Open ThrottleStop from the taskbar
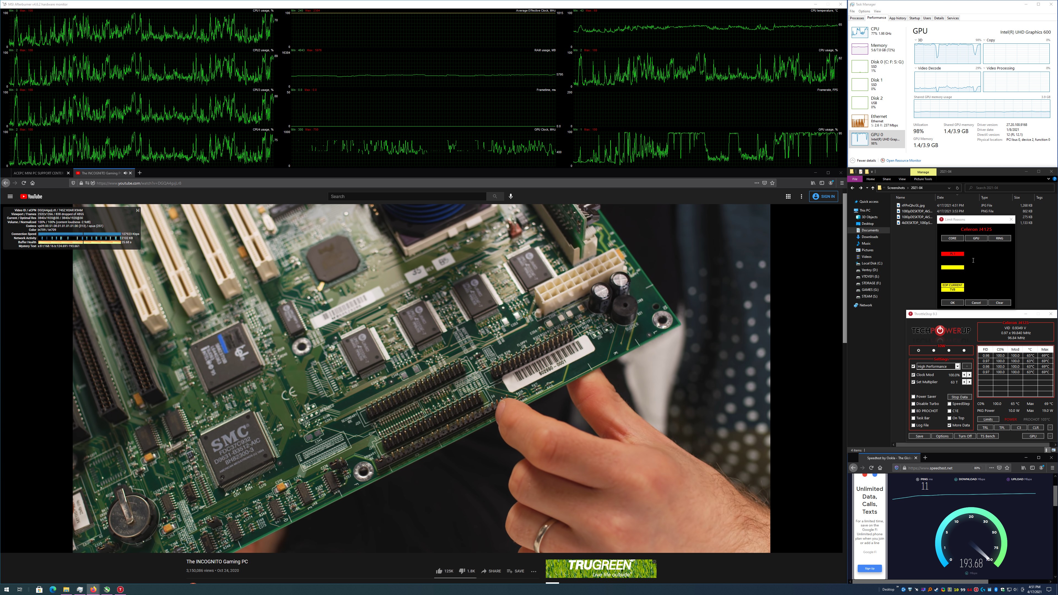Viewport: 1058px width, 595px height. (x=120, y=589)
